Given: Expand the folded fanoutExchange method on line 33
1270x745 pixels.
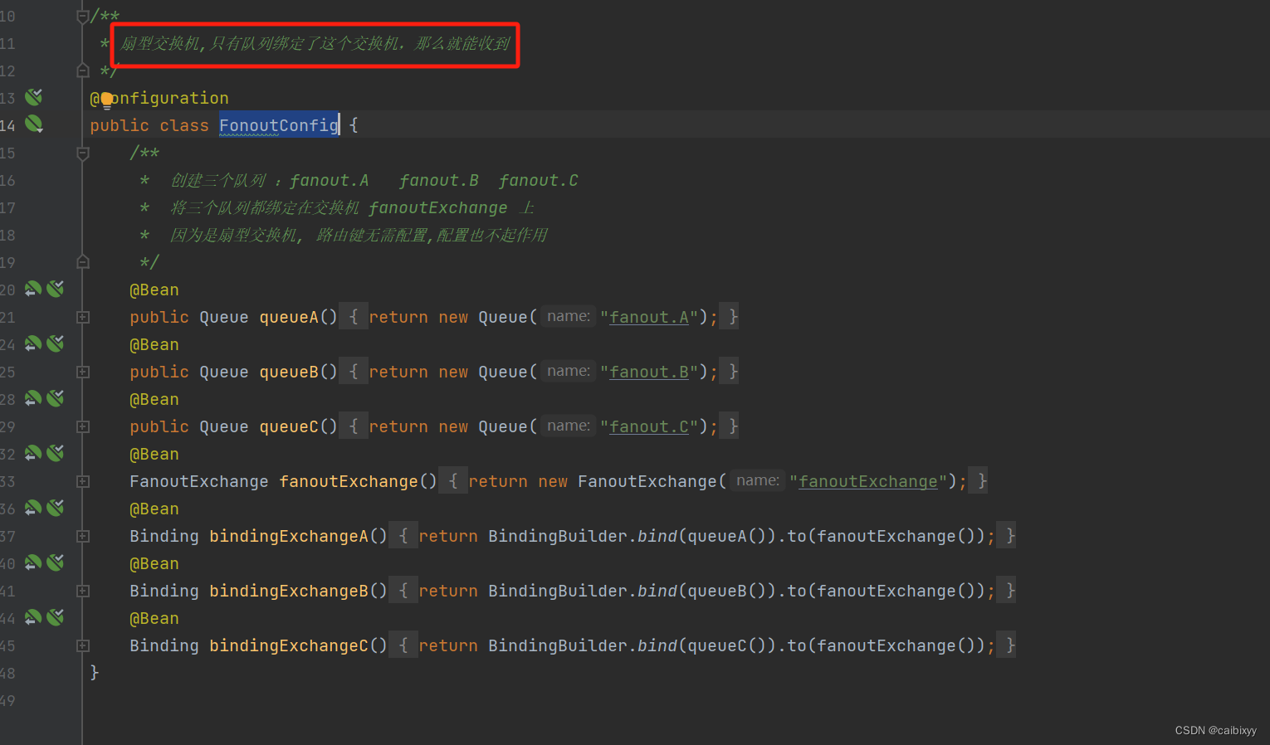Looking at the screenshot, I should click(x=83, y=481).
